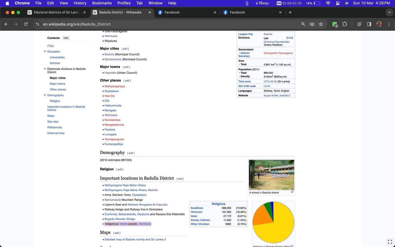
Task: Open the green extension with badge 1
Action: coord(335,24)
